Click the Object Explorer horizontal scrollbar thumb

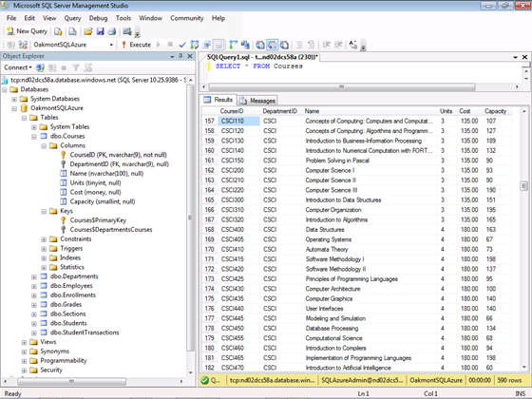(71, 381)
